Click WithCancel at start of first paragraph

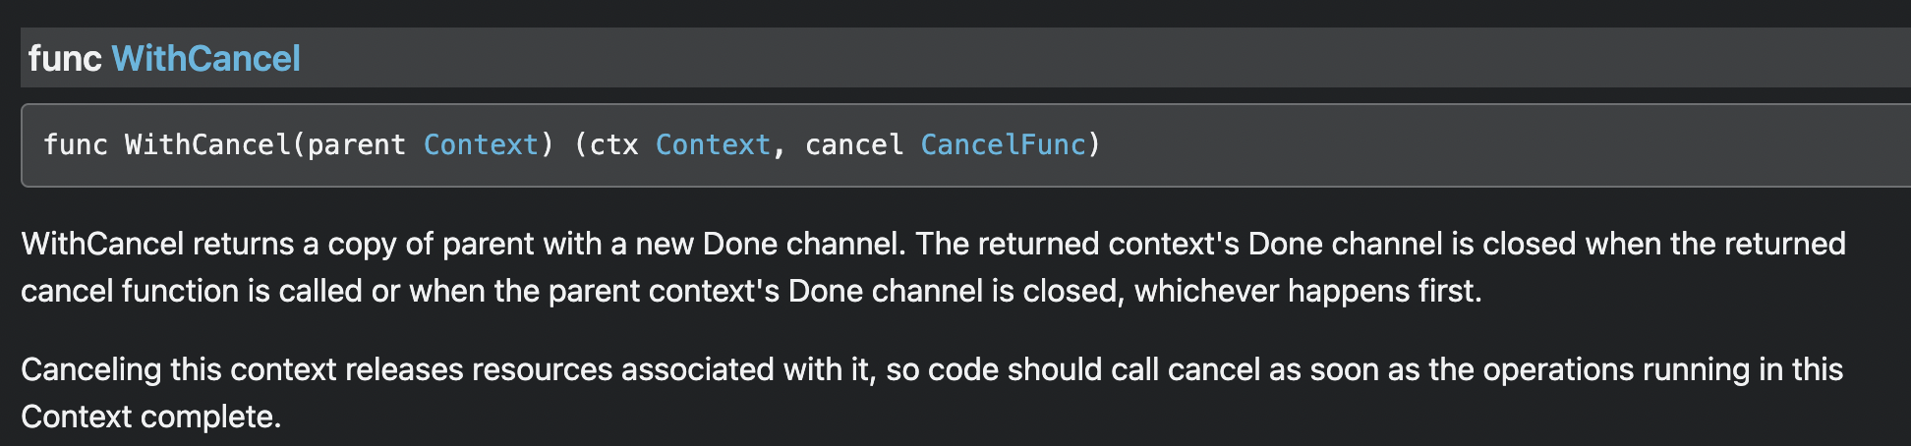(102, 244)
